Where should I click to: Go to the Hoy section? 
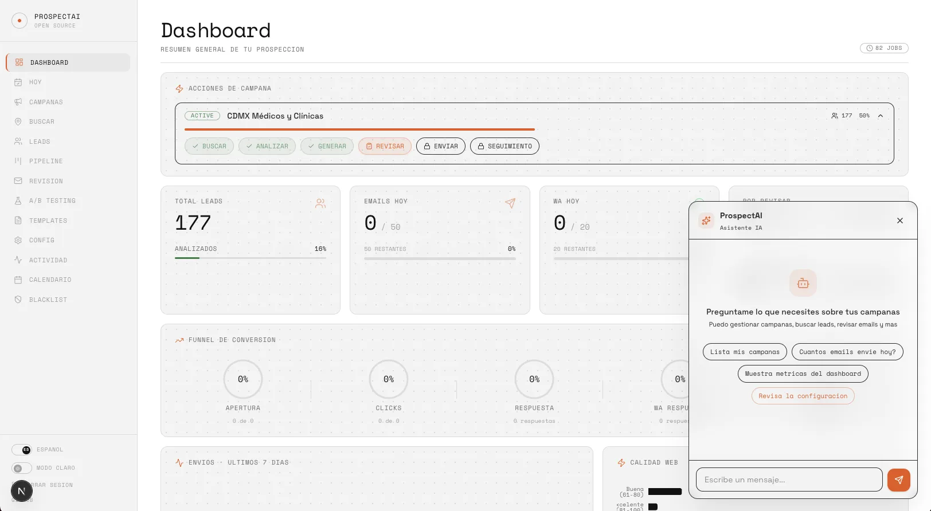(x=68, y=82)
